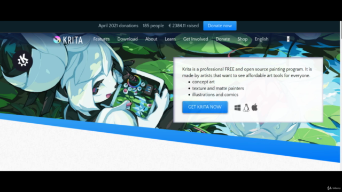Select the English language option
This screenshot has width=342, height=192.
pyautogui.click(x=261, y=39)
